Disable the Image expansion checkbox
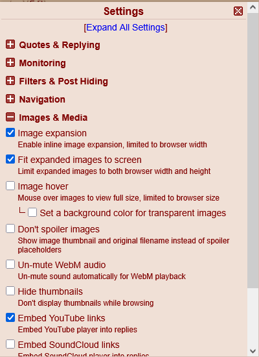The image size is (259, 357). coord(10,132)
